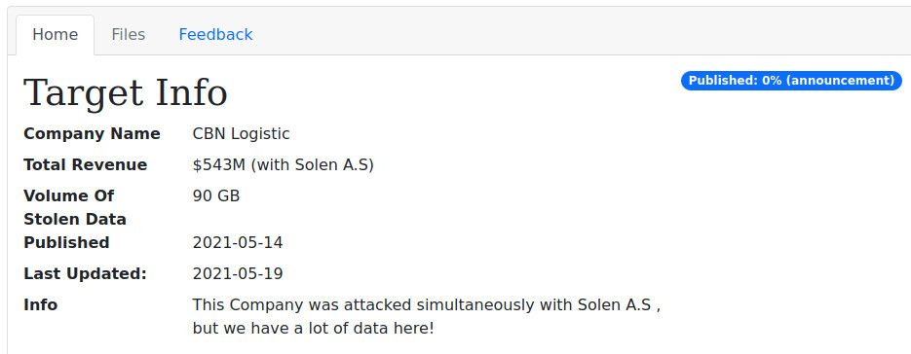Click 'Solen A.S' in the Info description

tap(614, 304)
